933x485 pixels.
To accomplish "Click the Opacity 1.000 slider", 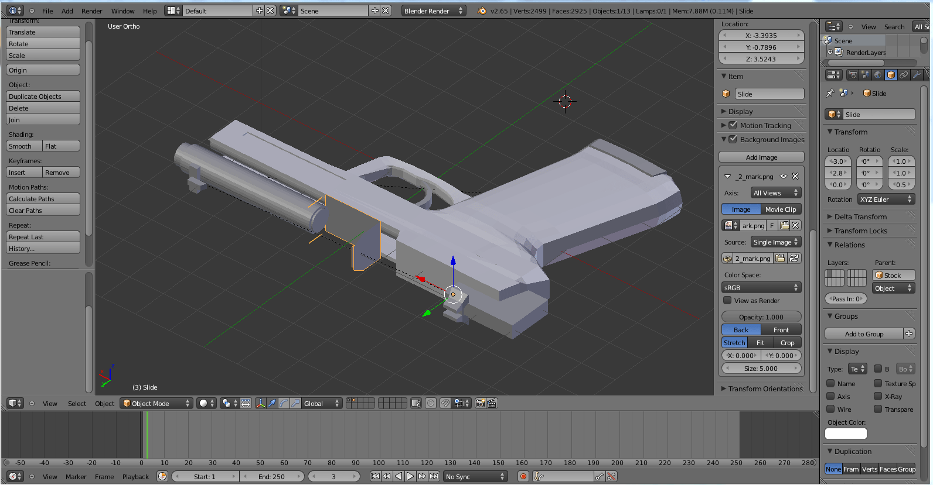I will (x=761, y=317).
